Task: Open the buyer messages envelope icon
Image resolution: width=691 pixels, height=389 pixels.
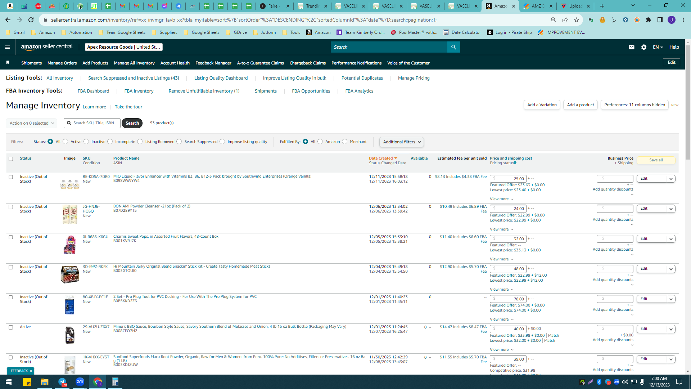Action: point(631,47)
